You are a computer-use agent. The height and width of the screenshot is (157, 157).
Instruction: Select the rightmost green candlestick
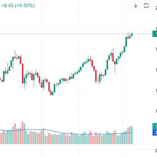click(x=132, y=35)
